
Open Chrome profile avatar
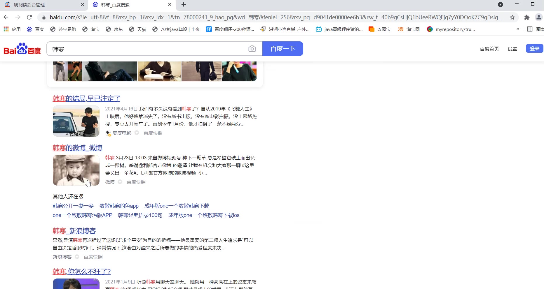click(539, 17)
